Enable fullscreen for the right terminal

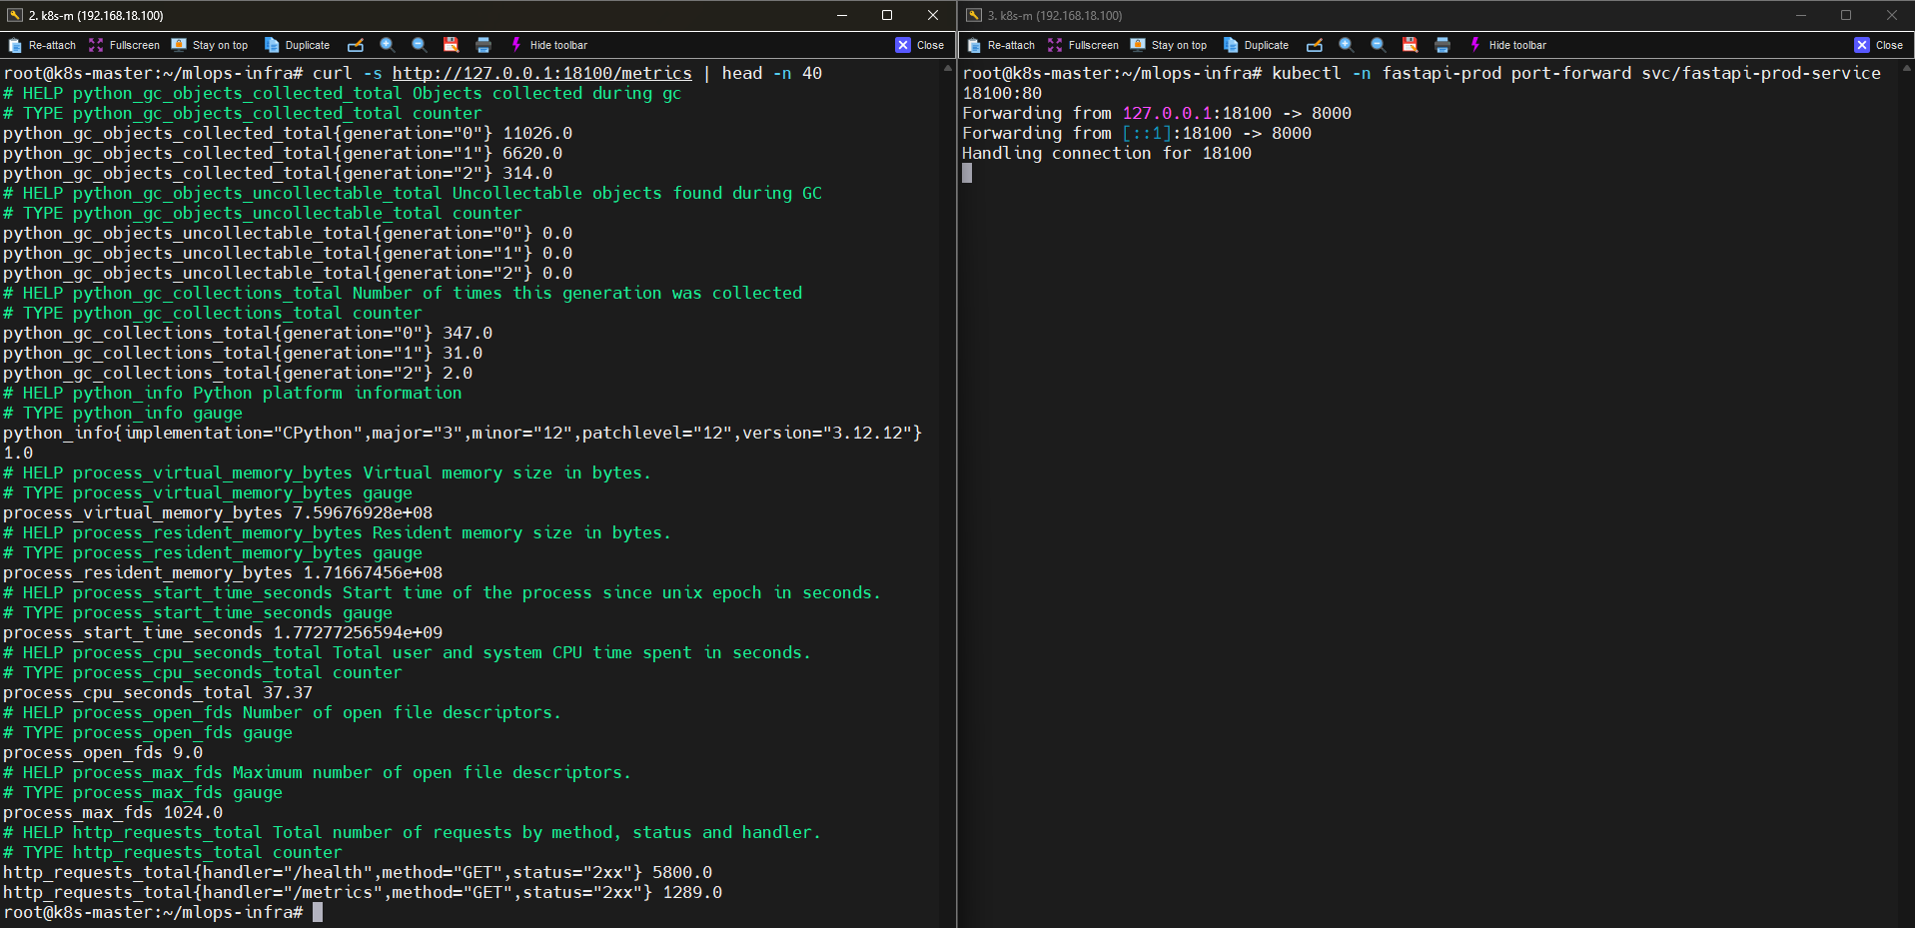(x=1083, y=45)
